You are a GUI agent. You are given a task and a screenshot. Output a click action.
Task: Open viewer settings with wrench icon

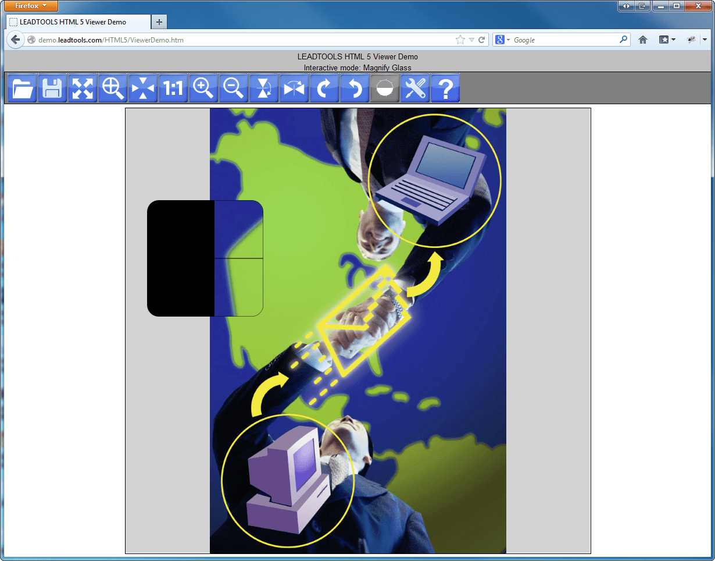415,88
